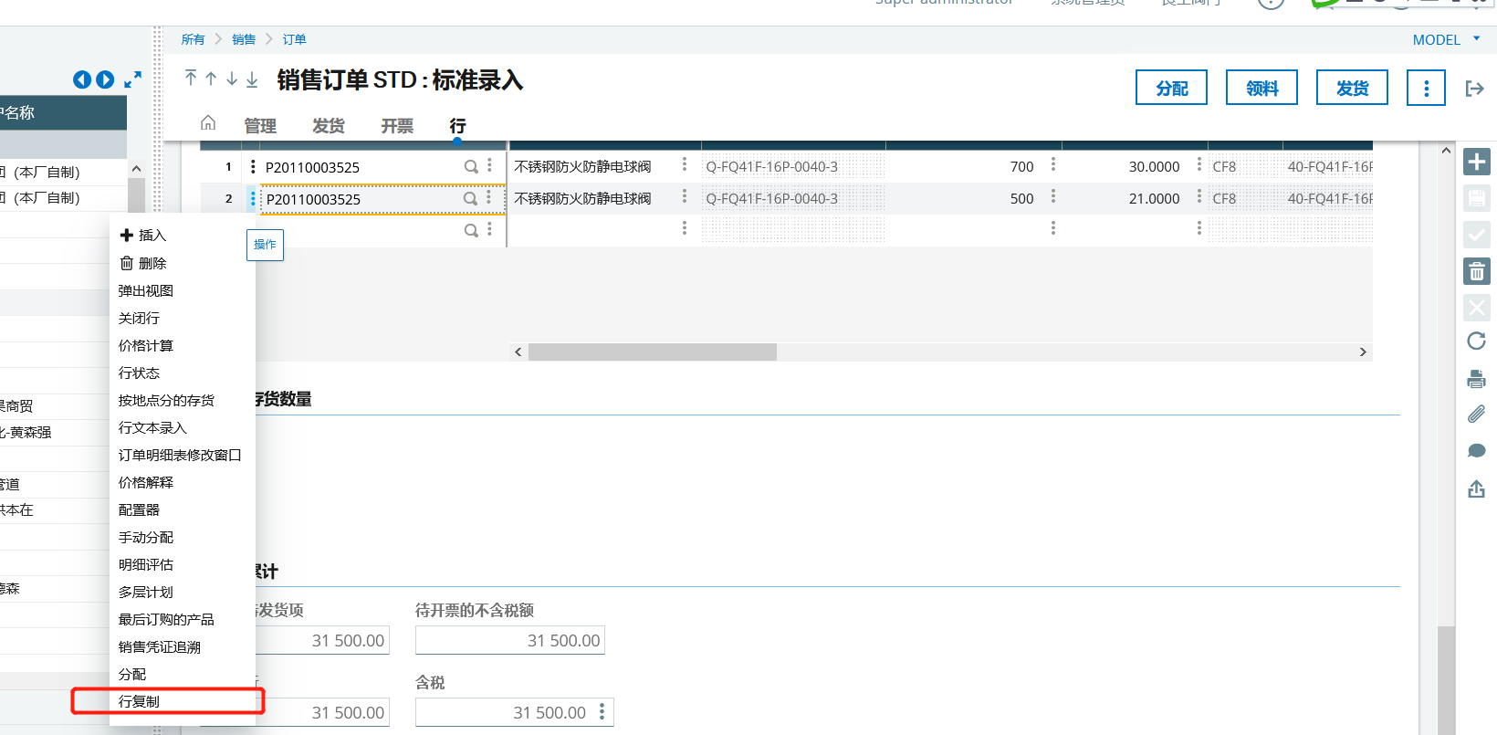Screen dimensions: 1497x735
Task: Click the 领料 button
Action: pyautogui.click(x=1261, y=88)
